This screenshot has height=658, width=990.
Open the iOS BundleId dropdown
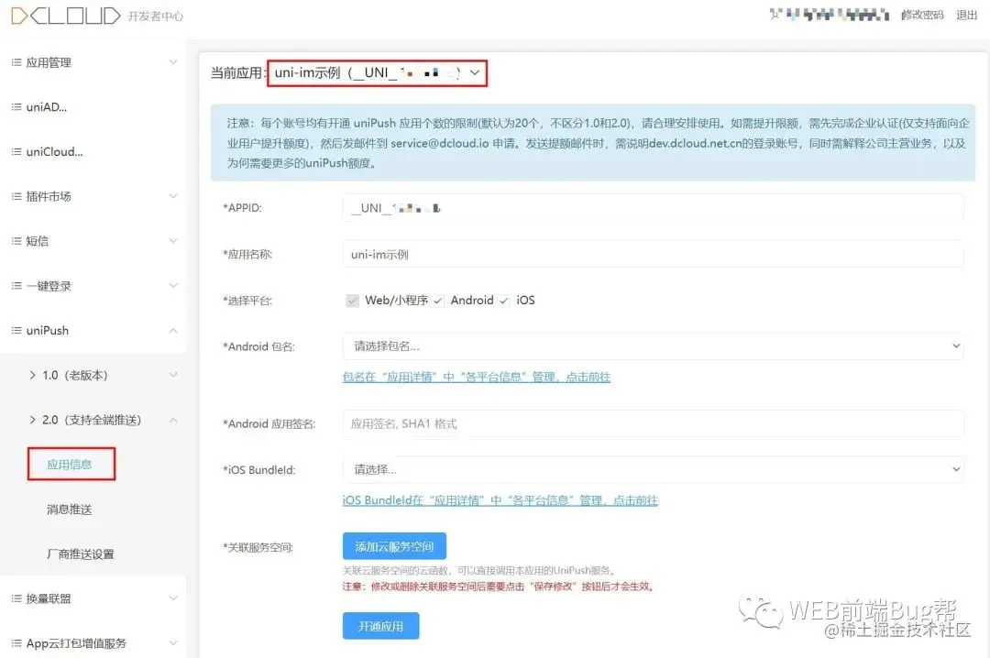[653, 469]
